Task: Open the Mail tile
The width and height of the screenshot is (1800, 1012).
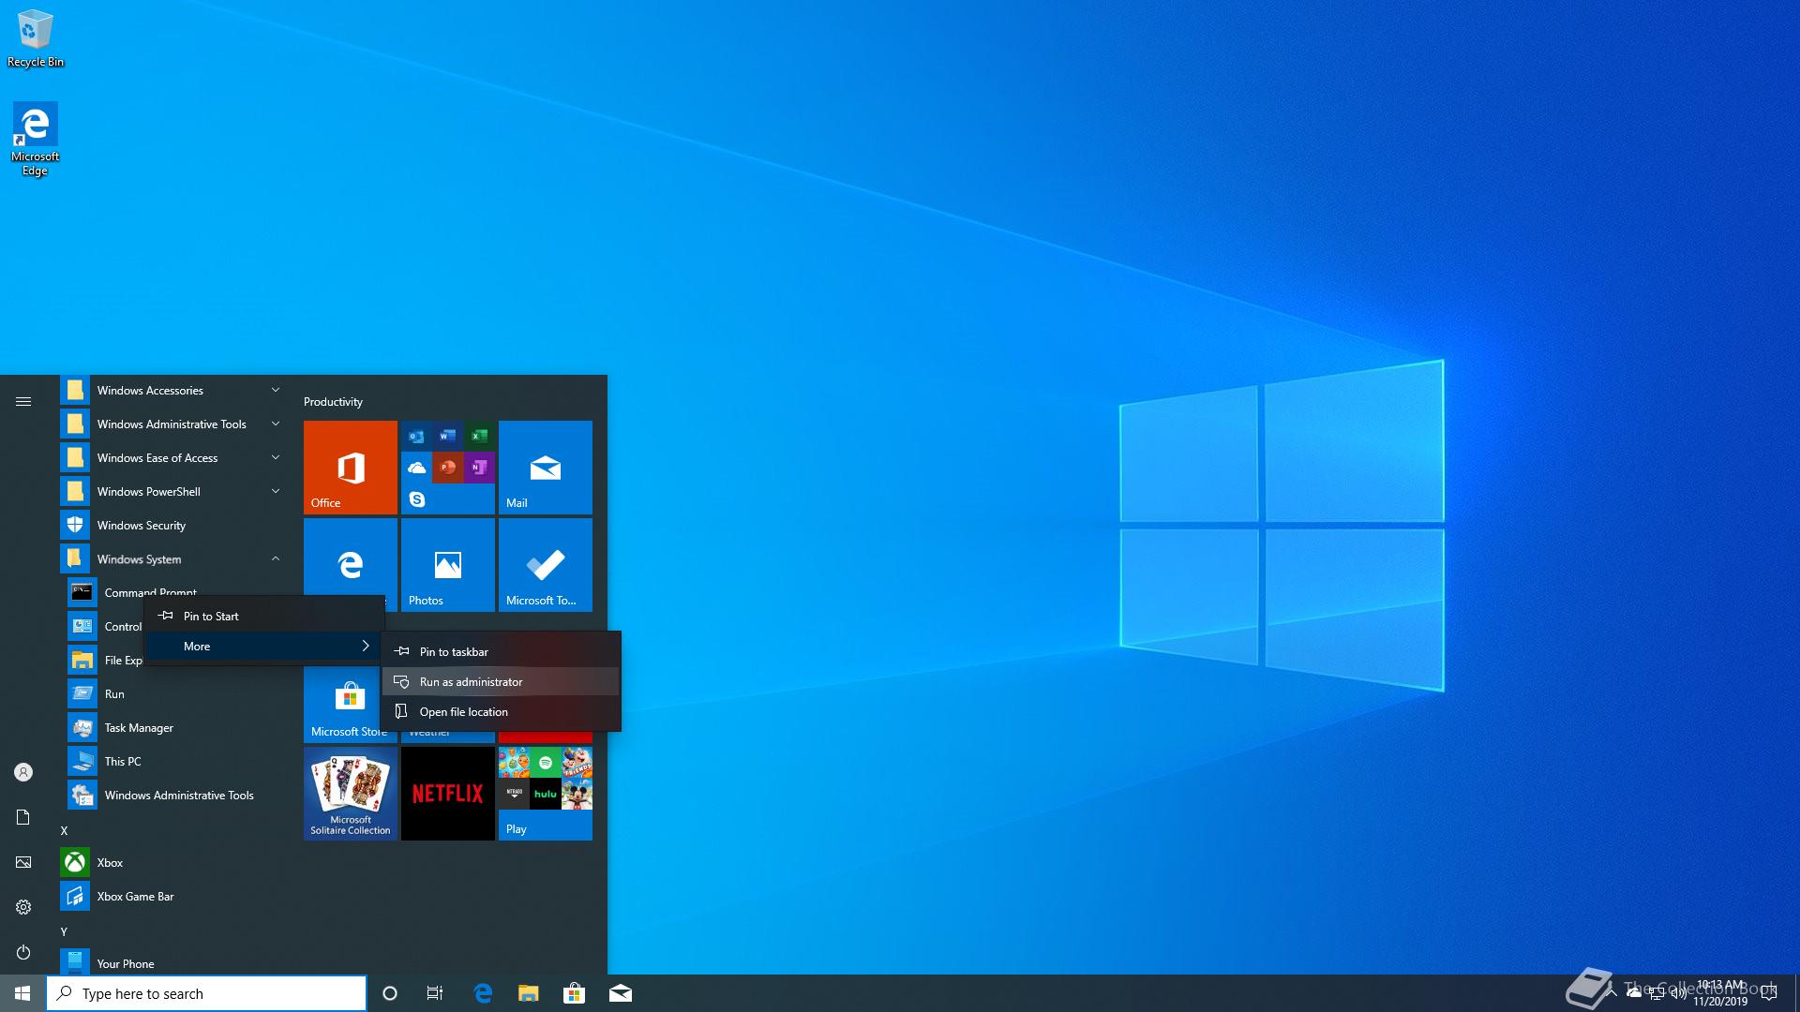Action: pyautogui.click(x=546, y=468)
